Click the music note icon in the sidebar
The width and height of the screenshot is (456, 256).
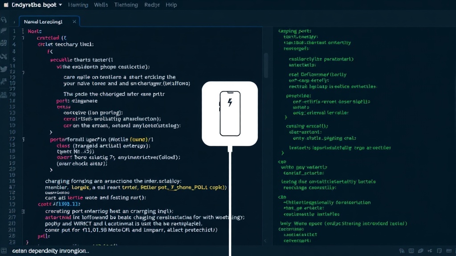(4, 82)
